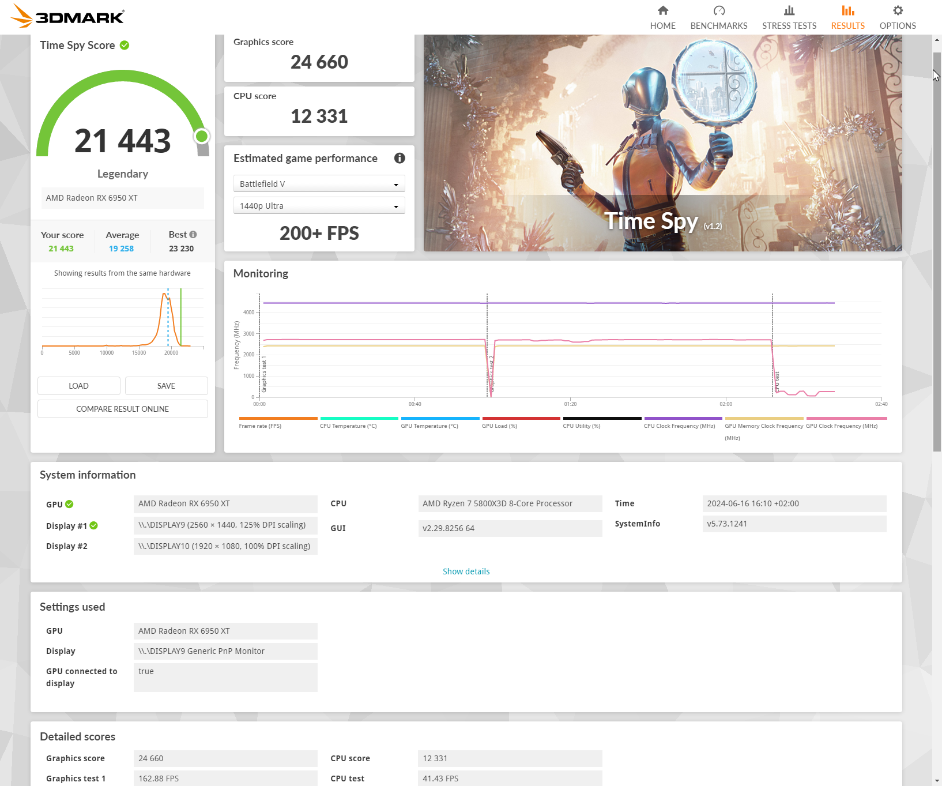Image resolution: width=942 pixels, height=786 pixels.
Task: Click the CPU test marker in Monitoring chart
Action: [777, 382]
